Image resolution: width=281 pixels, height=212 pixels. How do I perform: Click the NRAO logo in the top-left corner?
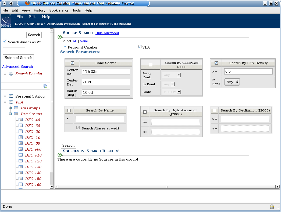pos(6,21)
